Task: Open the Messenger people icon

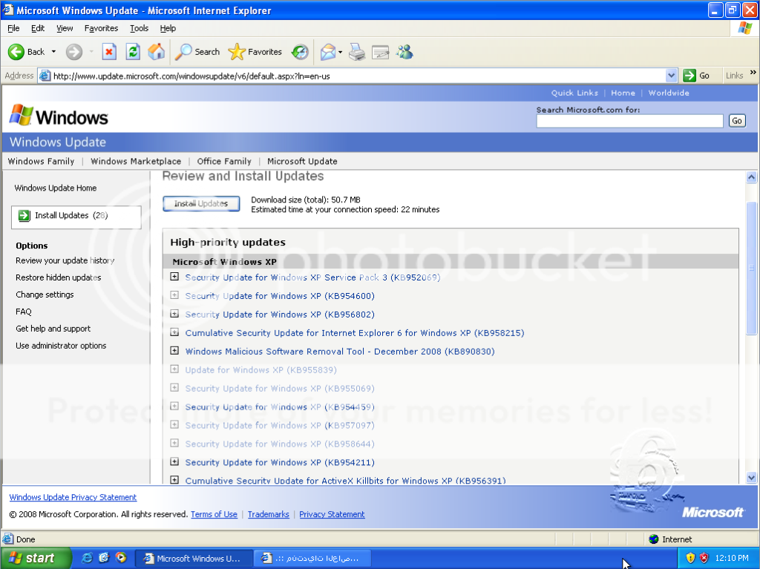Action: tap(404, 52)
